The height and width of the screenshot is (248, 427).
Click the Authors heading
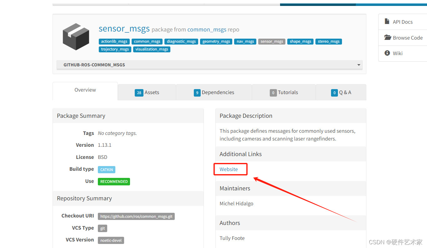[x=230, y=223]
